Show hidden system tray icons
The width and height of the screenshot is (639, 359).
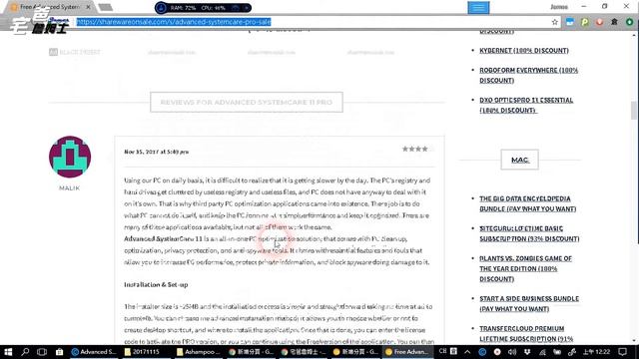click(467, 352)
